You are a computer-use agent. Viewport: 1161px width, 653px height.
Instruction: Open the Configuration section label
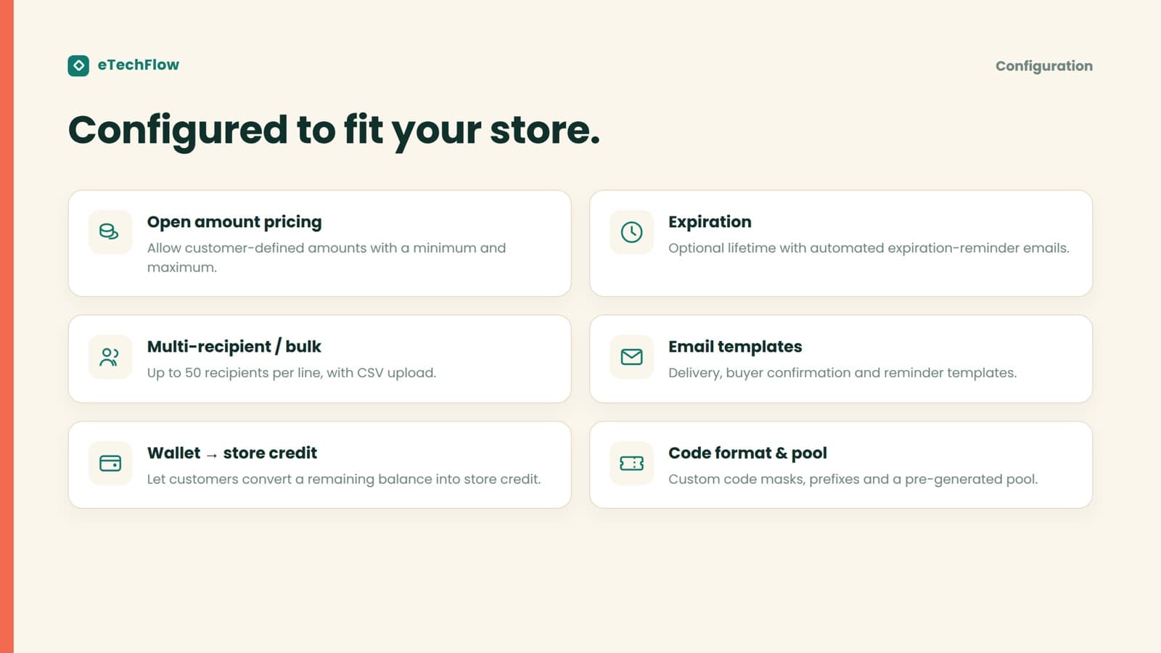point(1043,66)
